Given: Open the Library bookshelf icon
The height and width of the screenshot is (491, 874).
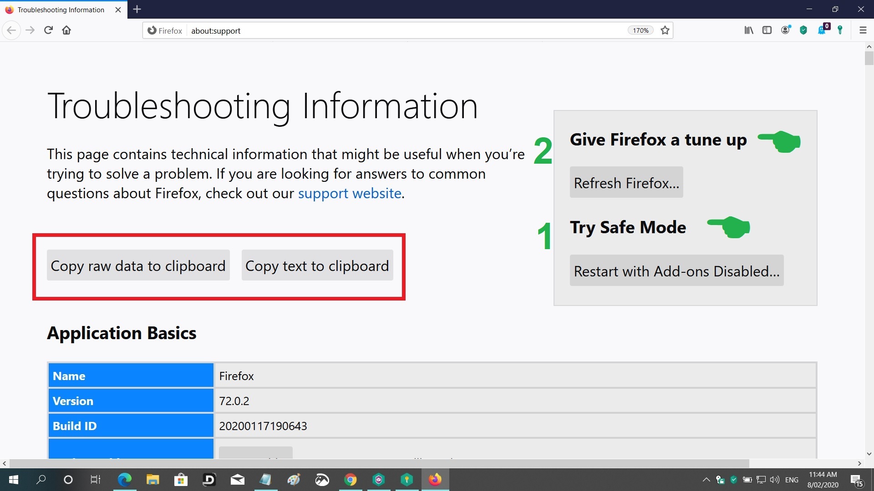Looking at the screenshot, I should point(749,30).
